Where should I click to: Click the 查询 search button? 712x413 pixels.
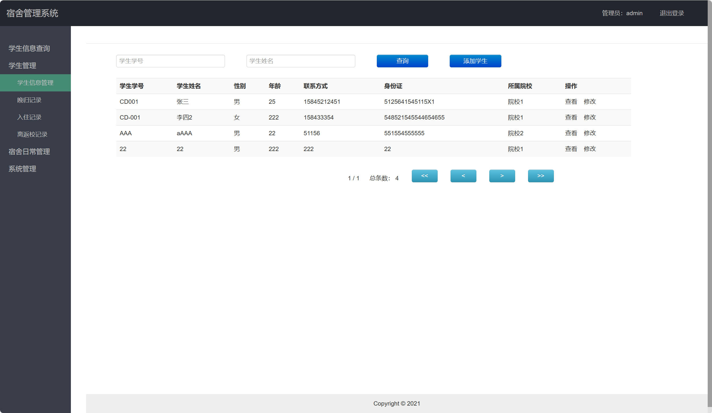[x=402, y=61]
